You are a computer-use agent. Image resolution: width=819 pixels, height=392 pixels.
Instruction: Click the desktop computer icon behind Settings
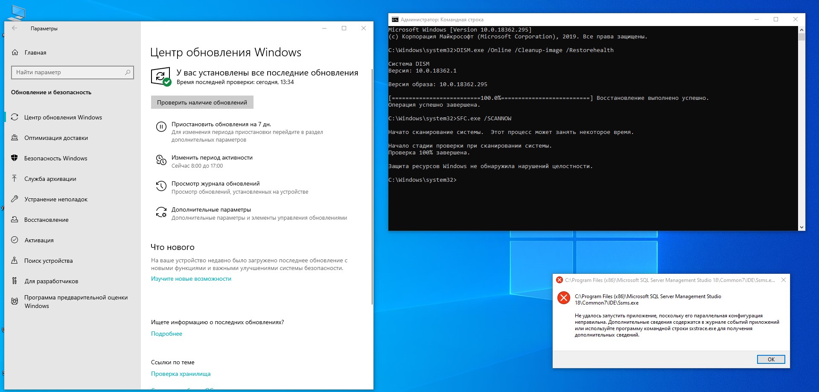tap(16, 13)
